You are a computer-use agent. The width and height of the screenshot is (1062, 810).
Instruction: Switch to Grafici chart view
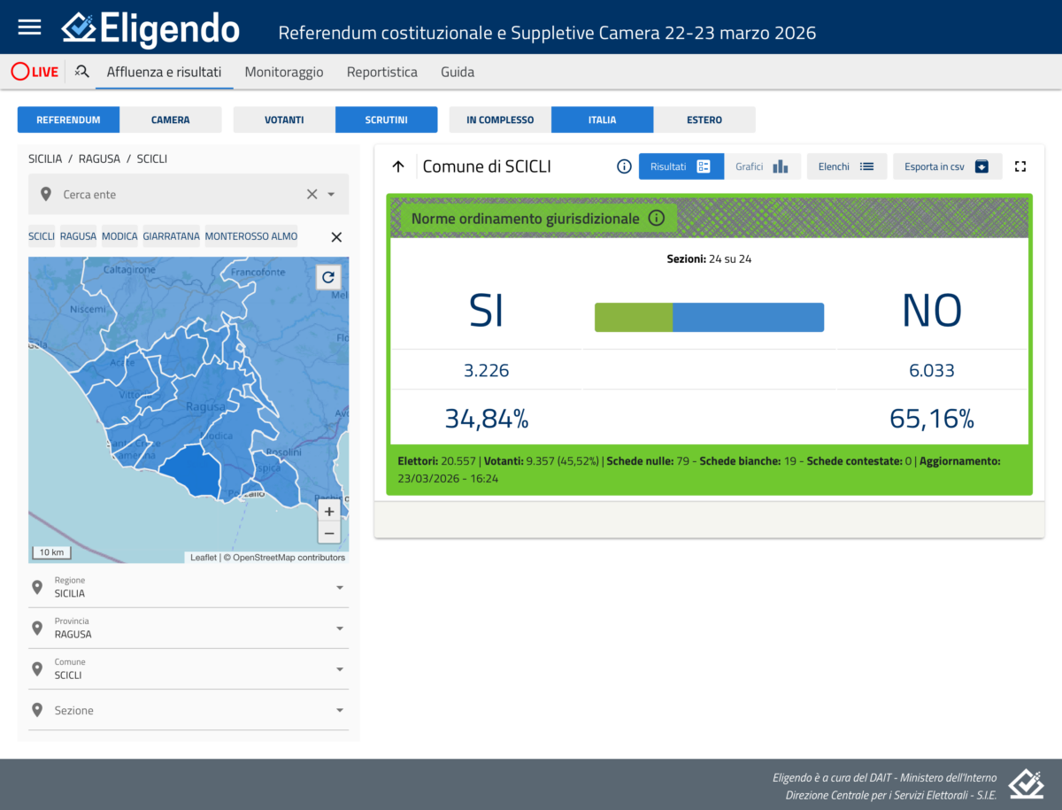[x=762, y=166]
